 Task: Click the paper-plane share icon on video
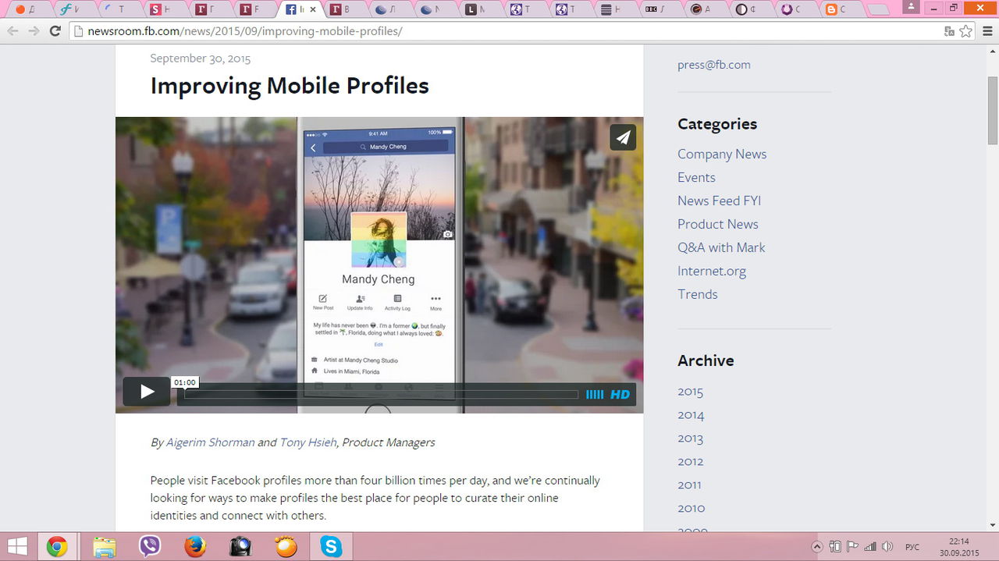pos(623,137)
